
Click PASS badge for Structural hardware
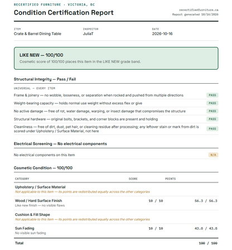point(212,119)
